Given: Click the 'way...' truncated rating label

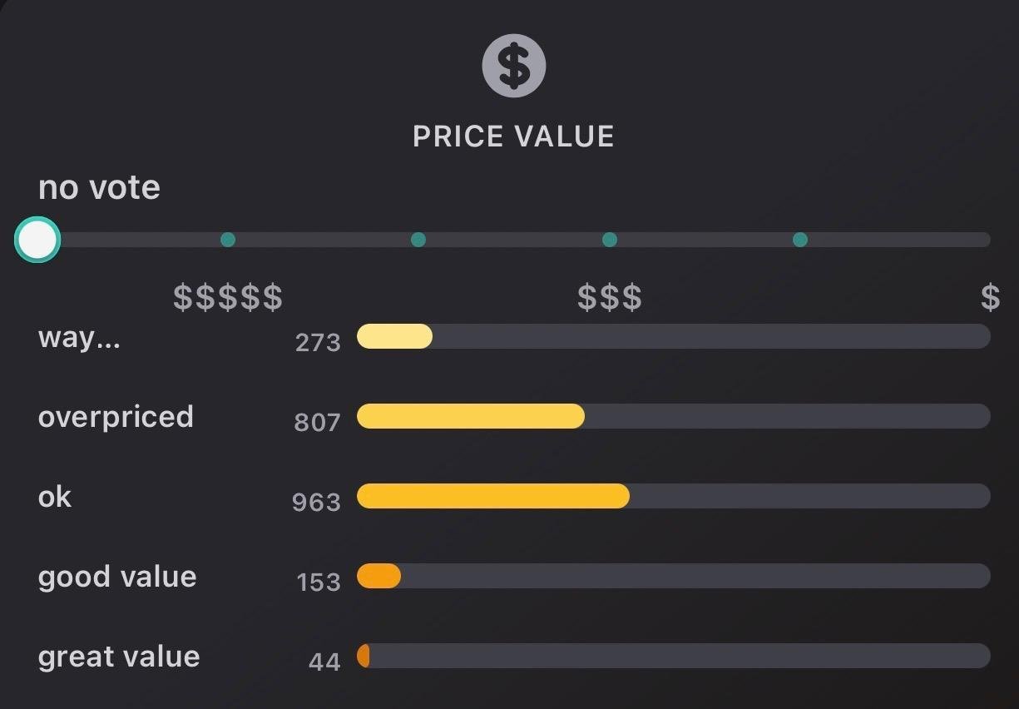Looking at the screenshot, I should [x=79, y=339].
